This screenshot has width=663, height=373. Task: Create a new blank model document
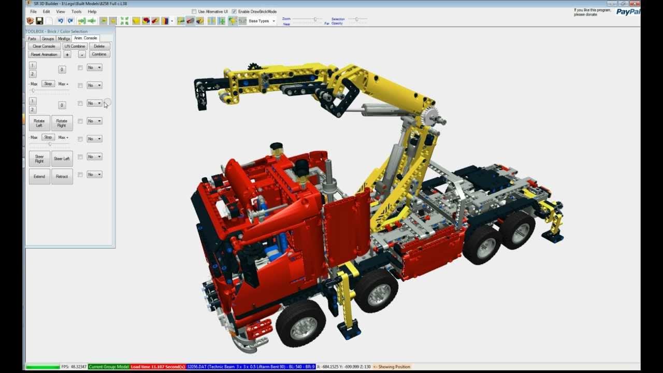[49, 21]
